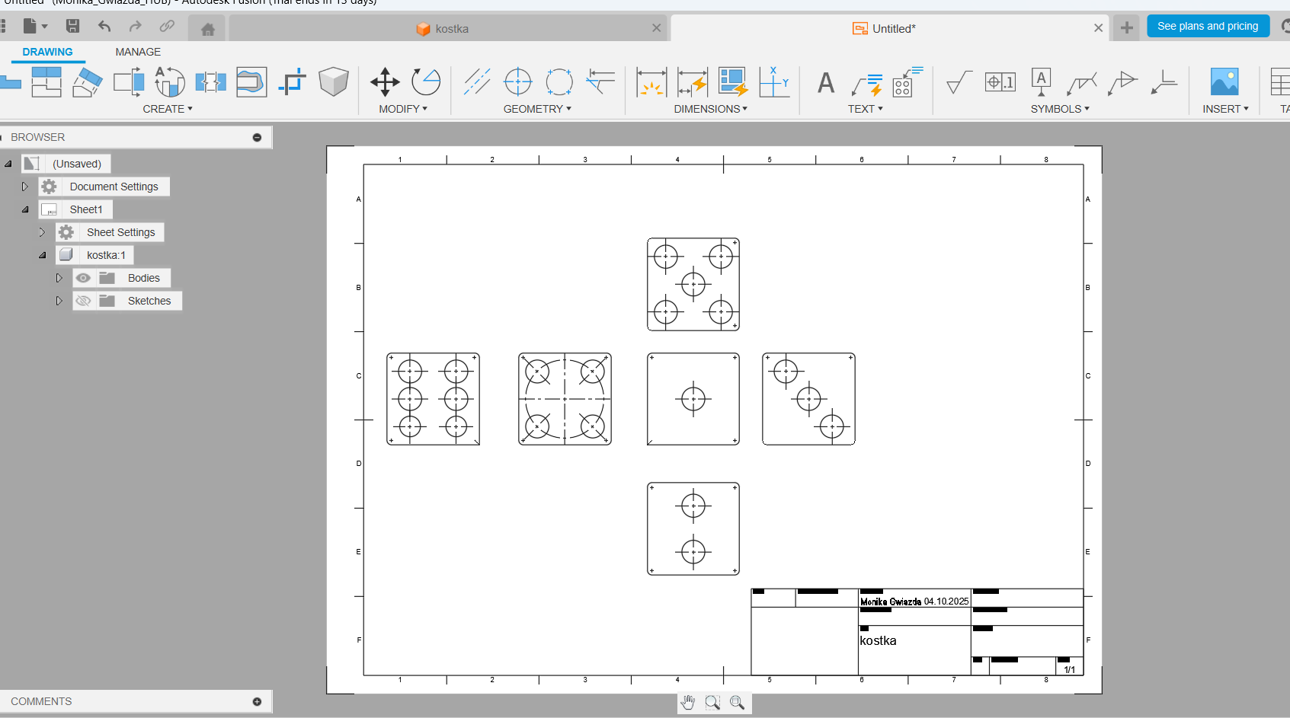
Task: Select the Sheet1 tree item
Action: pos(85,209)
